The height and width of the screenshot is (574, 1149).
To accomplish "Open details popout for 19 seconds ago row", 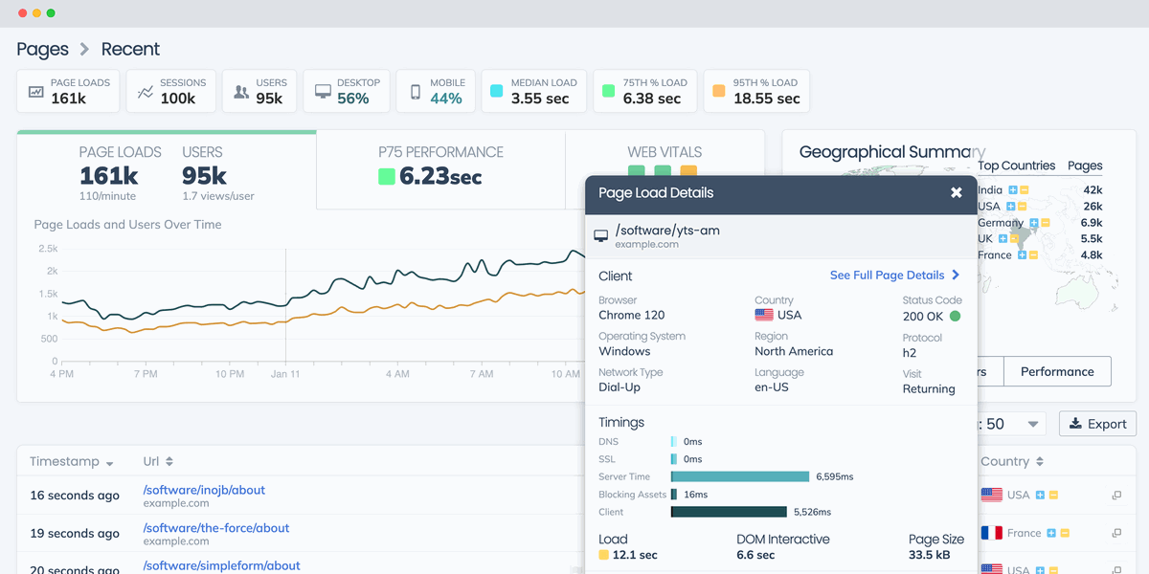I will (x=1116, y=534).
